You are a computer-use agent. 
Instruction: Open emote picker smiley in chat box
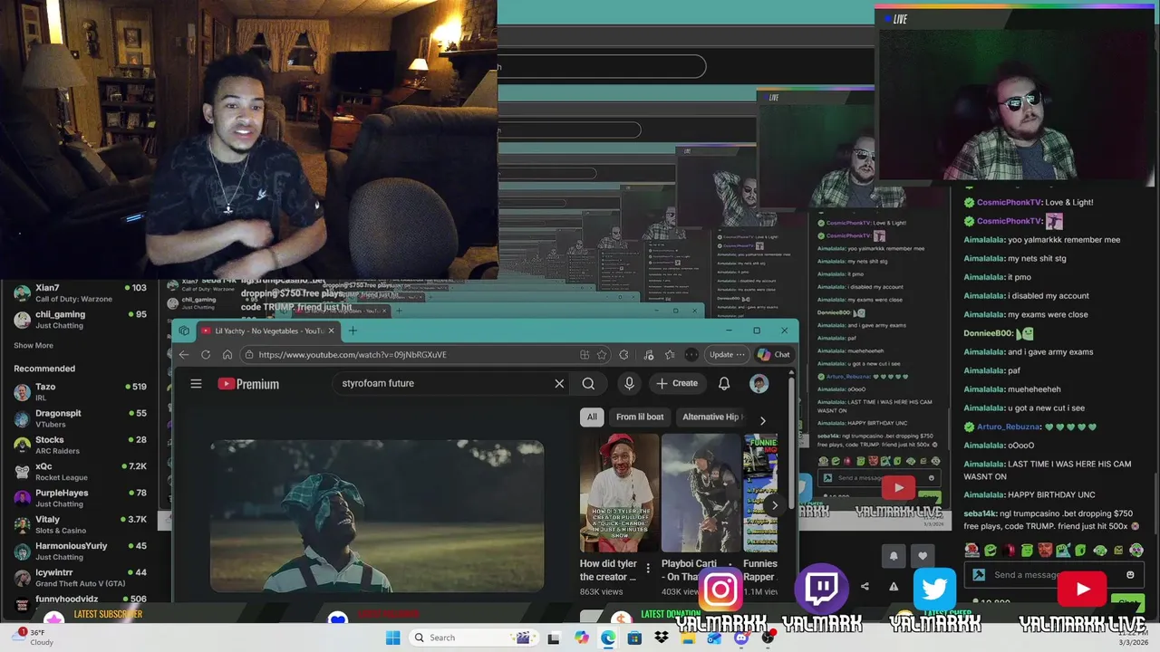(1130, 575)
